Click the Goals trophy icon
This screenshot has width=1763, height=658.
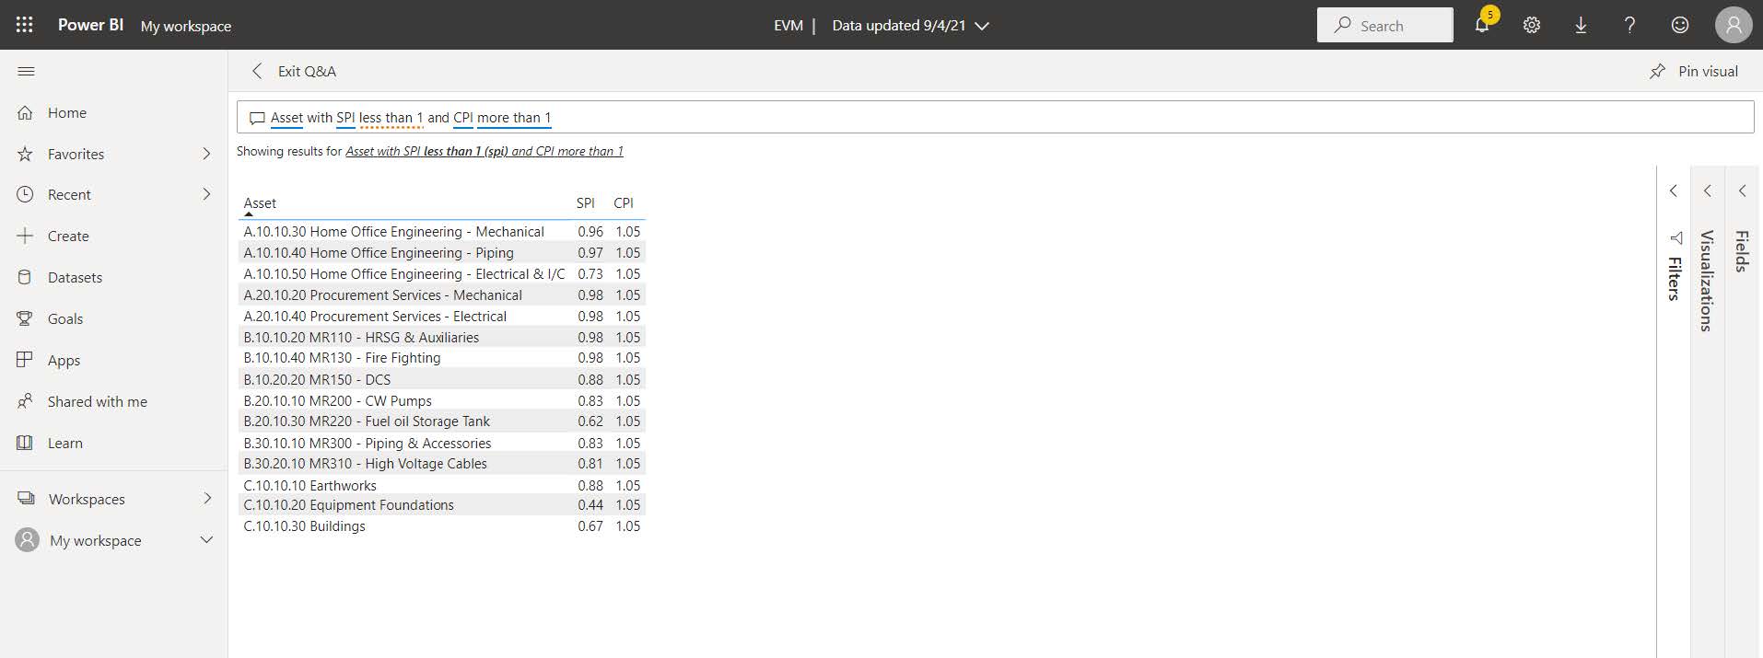click(25, 318)
